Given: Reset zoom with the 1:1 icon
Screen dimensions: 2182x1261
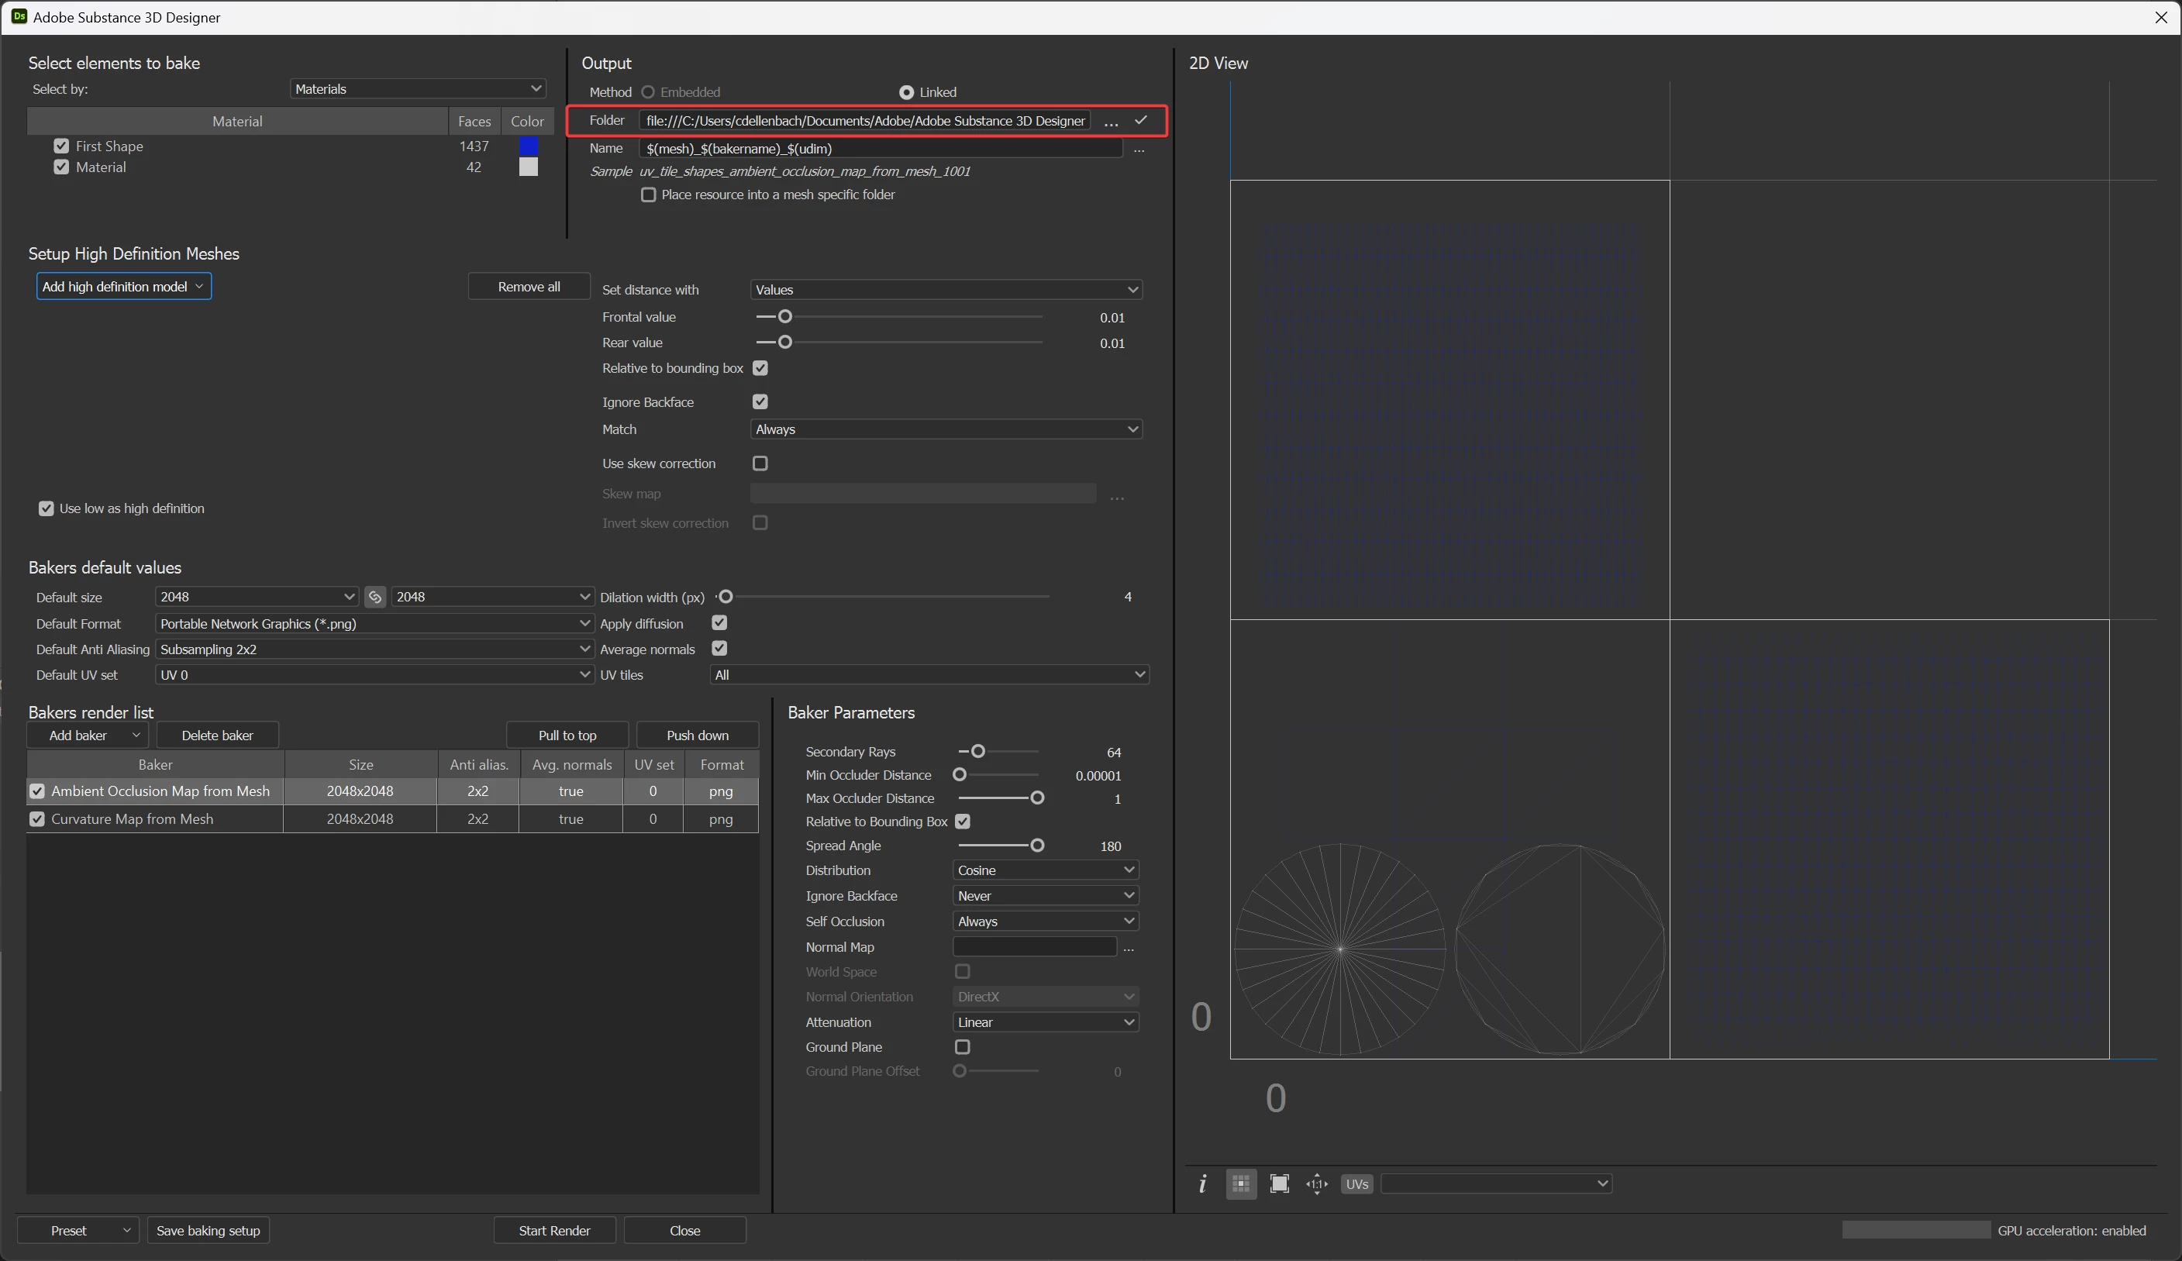Looking at the screenshot, I should coord(1317,1184).
